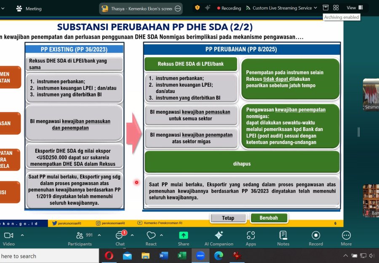Open File Explorer from taskbar
This screenshot has height=263, width=379.
click(x=146, y=255)
